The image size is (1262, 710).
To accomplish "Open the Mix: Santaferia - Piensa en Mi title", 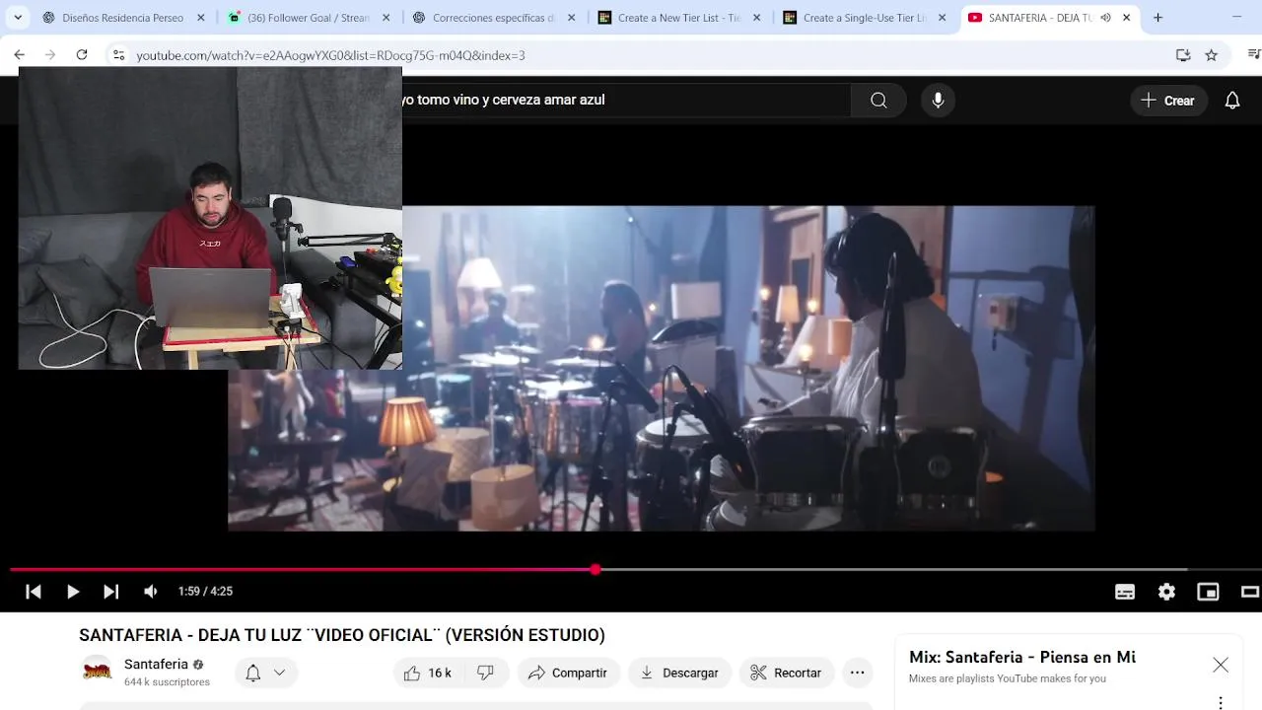I will click(1022, 657).
